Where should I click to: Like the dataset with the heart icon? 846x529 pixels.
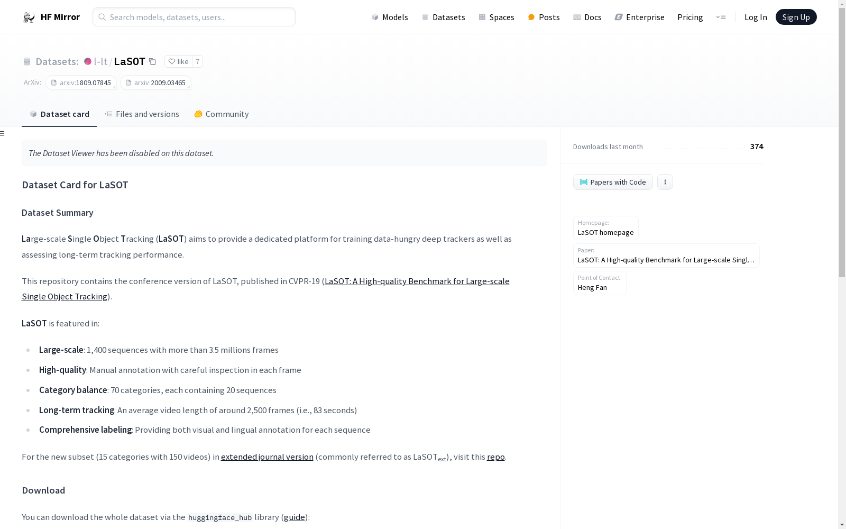(172, 61)
